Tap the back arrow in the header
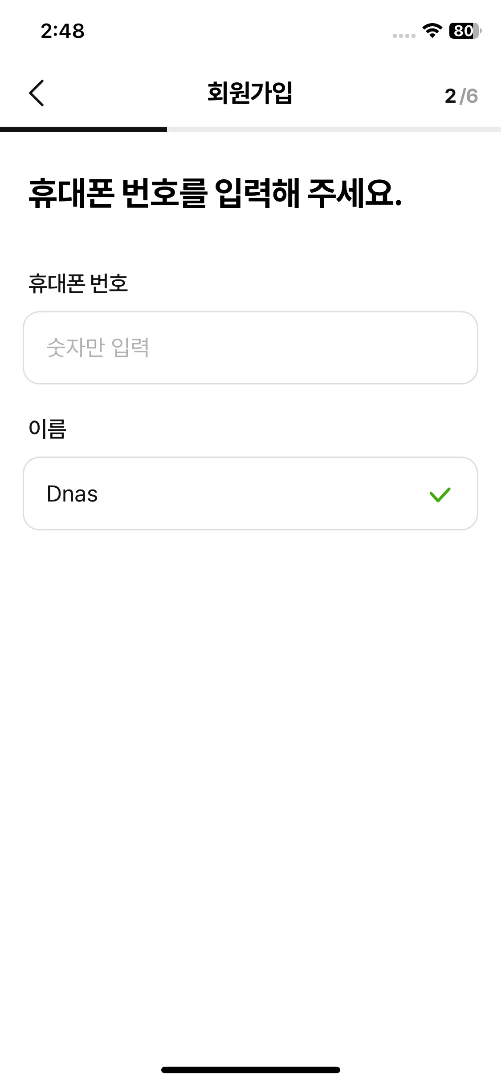Image resolution: width=501 pixels, height=1084 pixels. pyautogui.click(x=37, y=93)
